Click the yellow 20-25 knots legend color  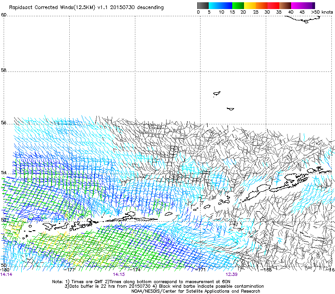pyautogui.click(x=249, y=5)
